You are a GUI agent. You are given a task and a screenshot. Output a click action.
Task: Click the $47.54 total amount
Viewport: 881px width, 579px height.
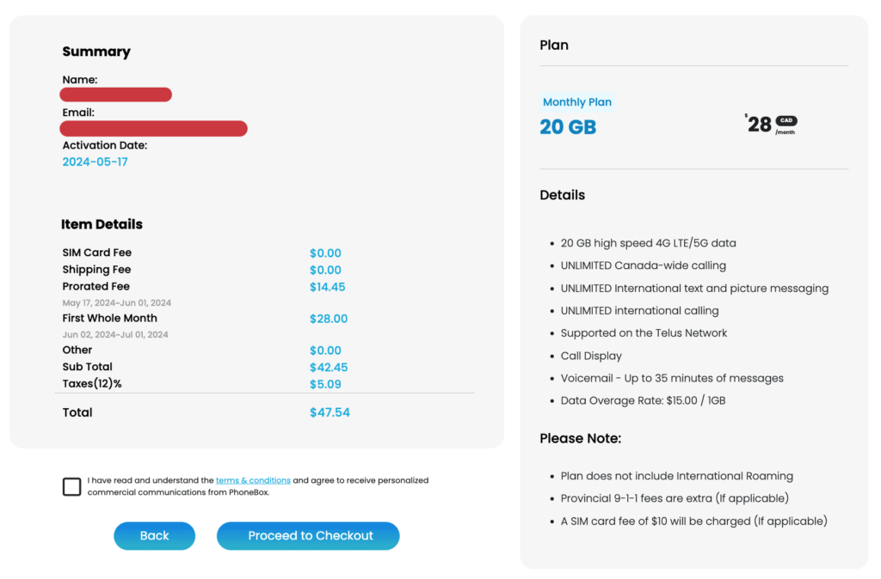point(330,413)
